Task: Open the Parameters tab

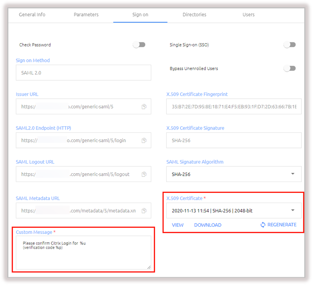Action: click(x=86, y=14)
